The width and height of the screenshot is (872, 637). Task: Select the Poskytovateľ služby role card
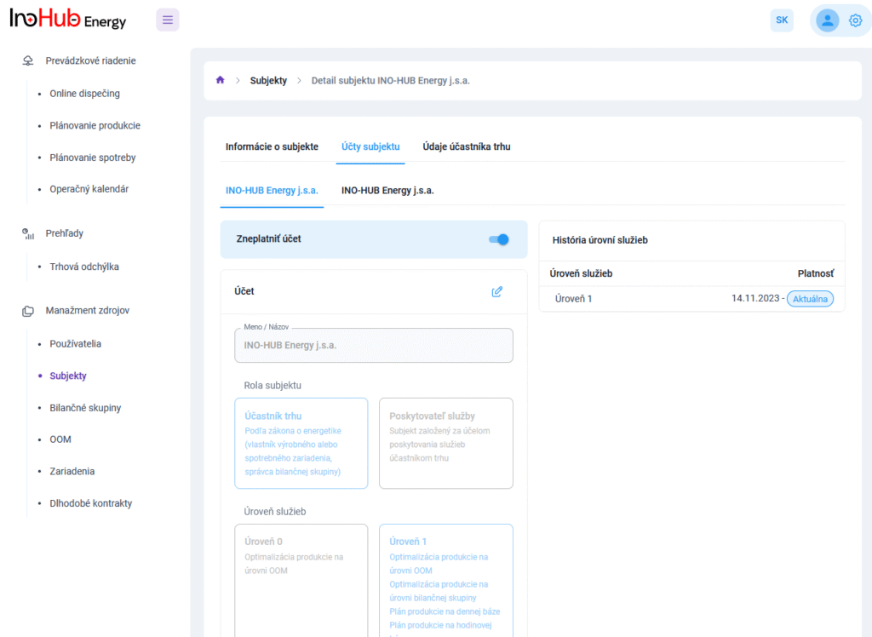pyautogui.click(x=445, y=443)
